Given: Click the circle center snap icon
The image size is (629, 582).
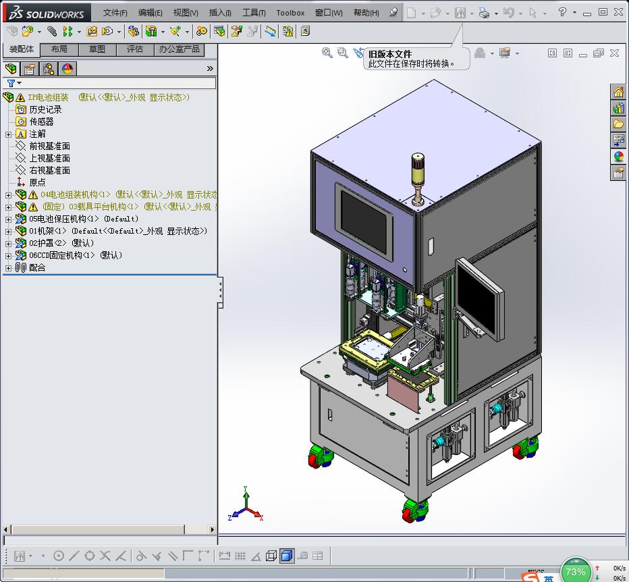Looking at the screenshot, I should coord(59,556).
